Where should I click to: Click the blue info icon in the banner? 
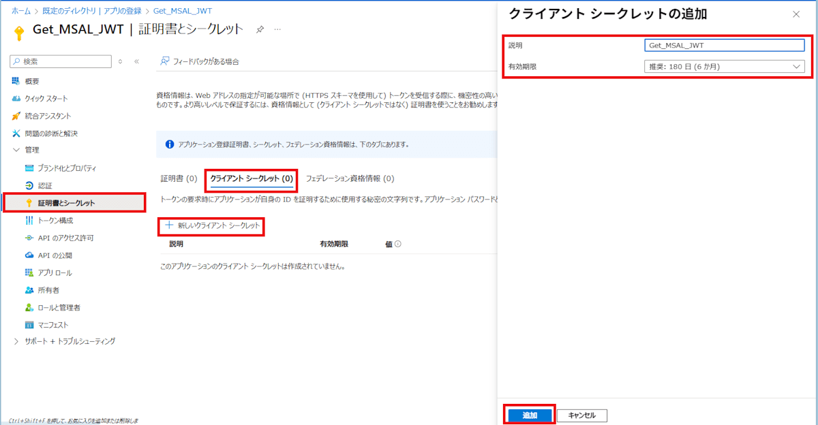pos(169,144)
